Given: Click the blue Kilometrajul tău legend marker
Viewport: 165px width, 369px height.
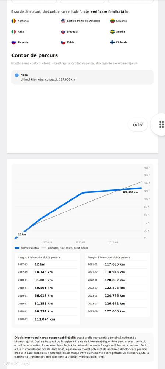Looking at the screenshot, I should pos(17,248).
